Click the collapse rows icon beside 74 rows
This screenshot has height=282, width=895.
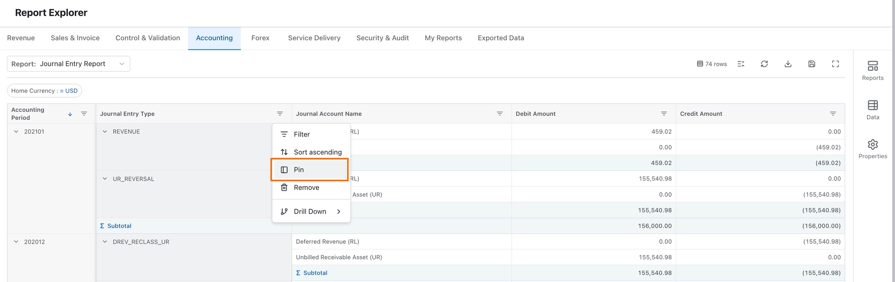(x=741, y=64)
